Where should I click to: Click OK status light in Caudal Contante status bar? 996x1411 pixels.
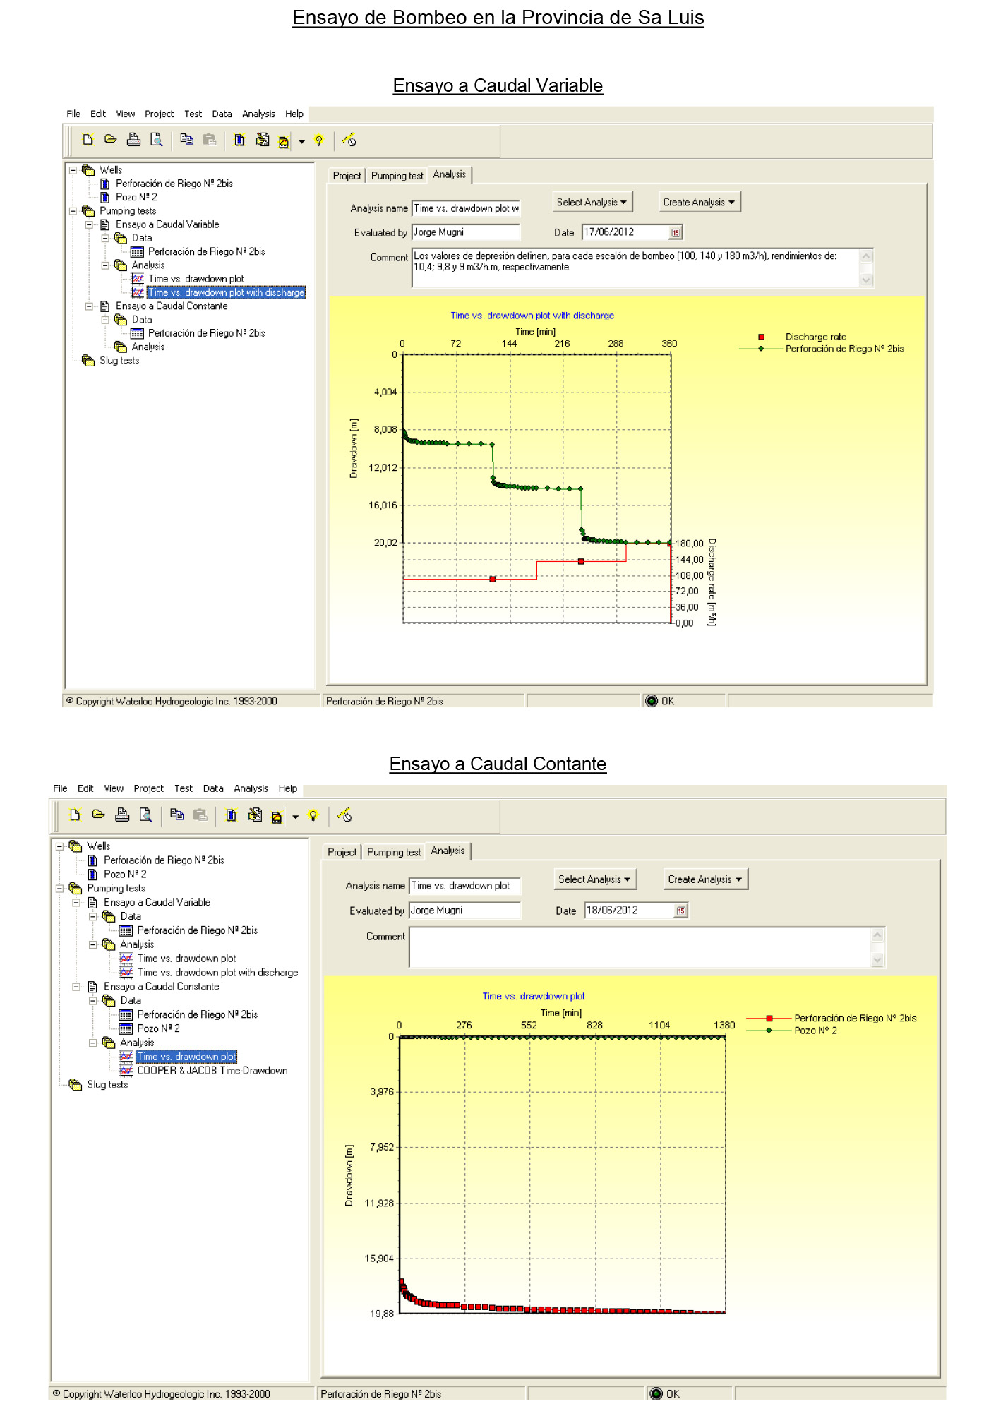coord(656,1394)
